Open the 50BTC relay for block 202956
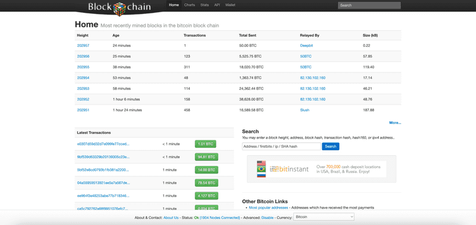The image size is (476, 225). coord(306,56)
